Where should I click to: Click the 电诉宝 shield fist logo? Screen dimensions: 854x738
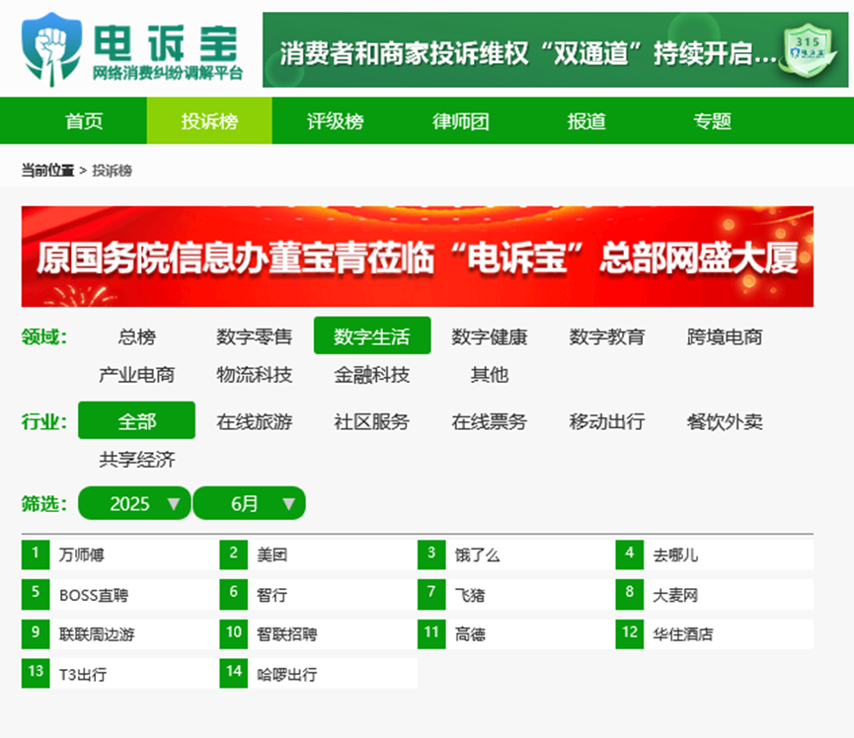(51, 49)
